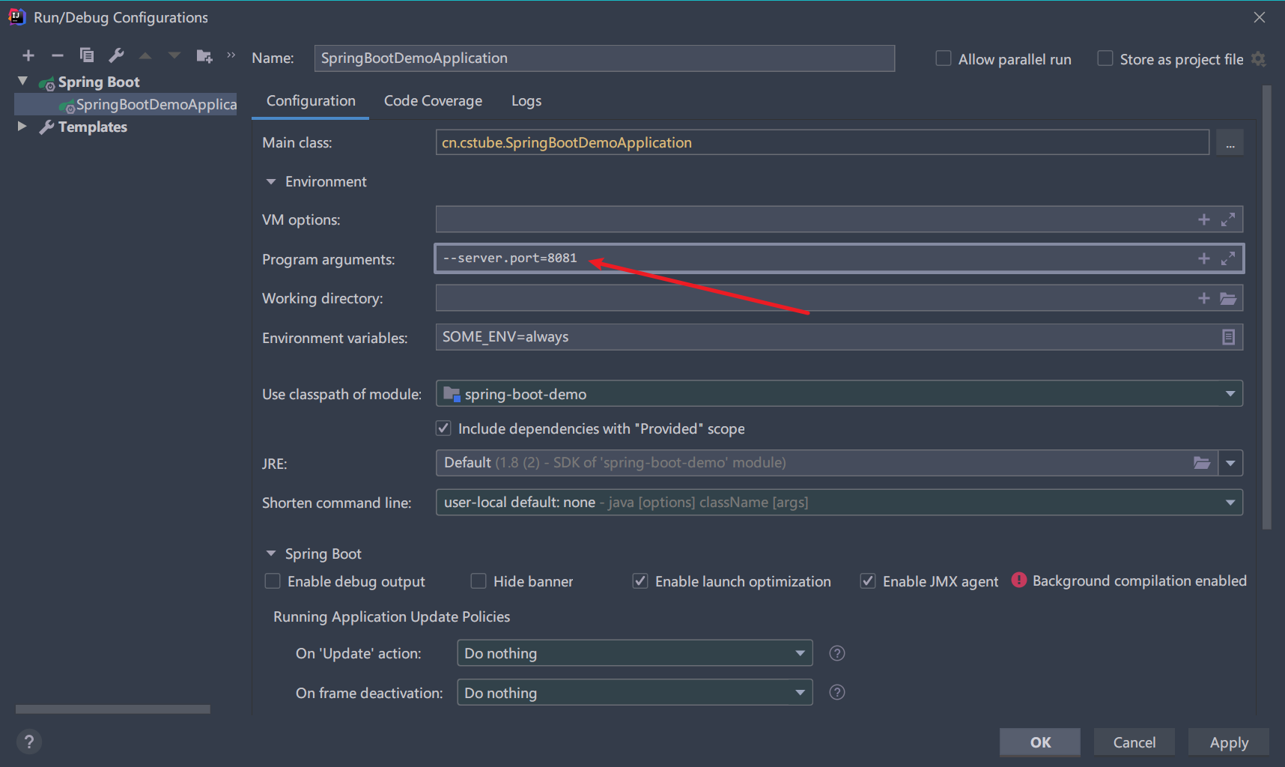Screen dimensions: 1285x767
Task: Expand the Program arguments field
Action: coord(1228,258)
